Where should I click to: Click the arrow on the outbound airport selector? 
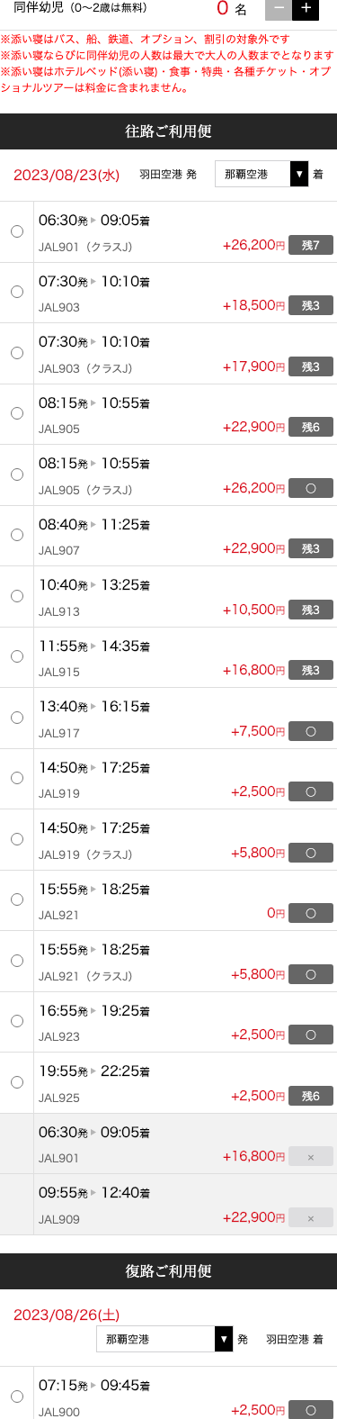[x=299, y=174]
